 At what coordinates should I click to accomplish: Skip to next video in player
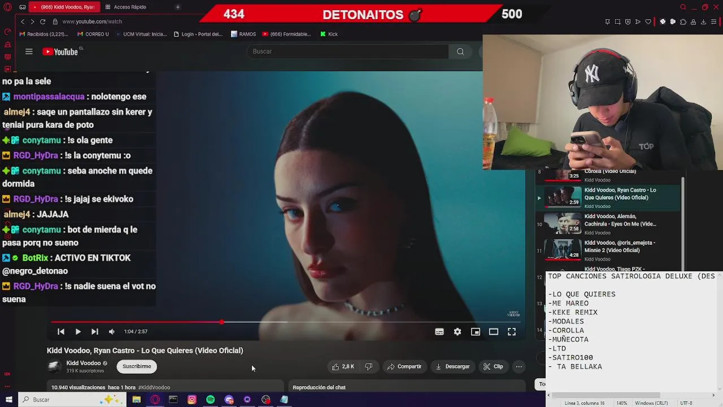pos(95,332)
